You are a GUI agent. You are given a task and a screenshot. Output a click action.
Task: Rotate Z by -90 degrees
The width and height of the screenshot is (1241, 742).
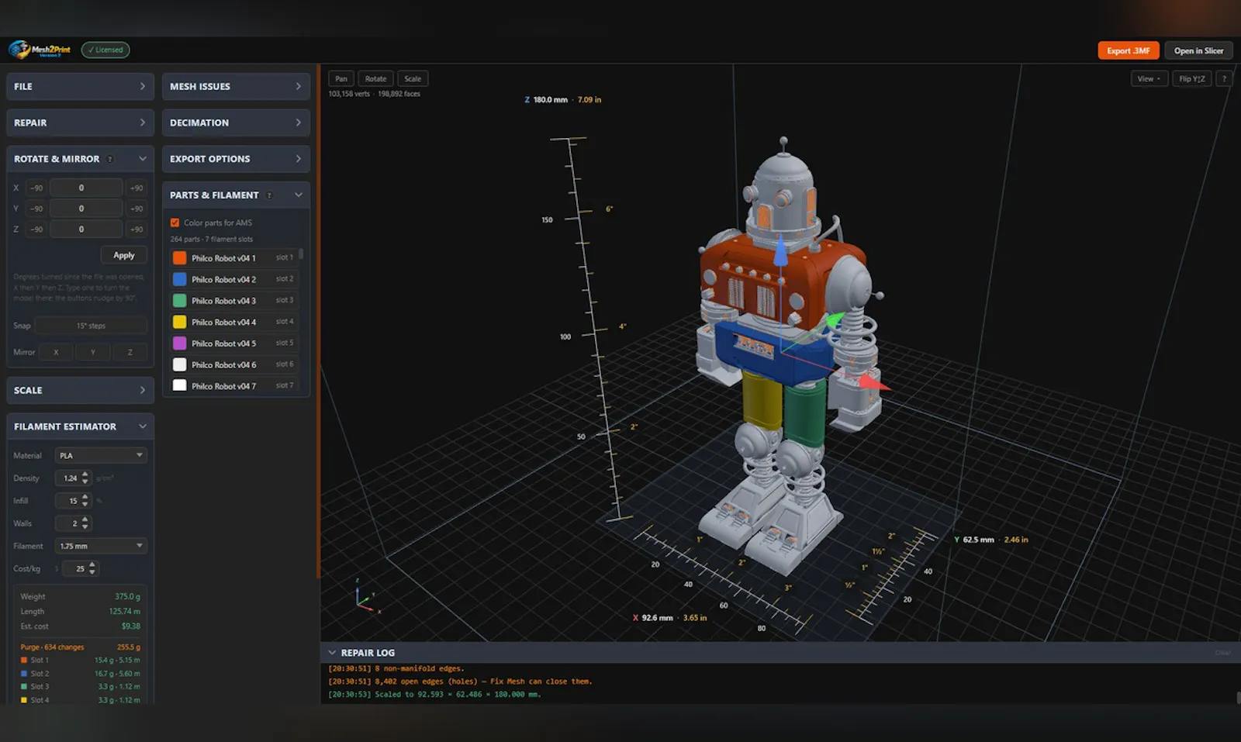[36, 230]
